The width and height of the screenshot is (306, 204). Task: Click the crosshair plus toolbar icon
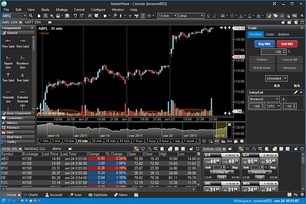coord(130,16)
